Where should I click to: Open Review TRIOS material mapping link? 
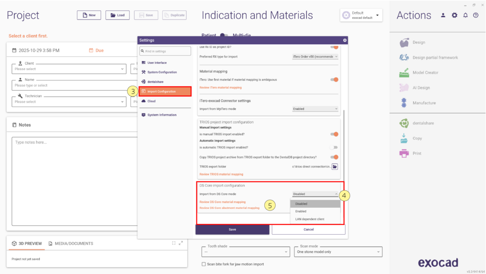click(221, 174)
